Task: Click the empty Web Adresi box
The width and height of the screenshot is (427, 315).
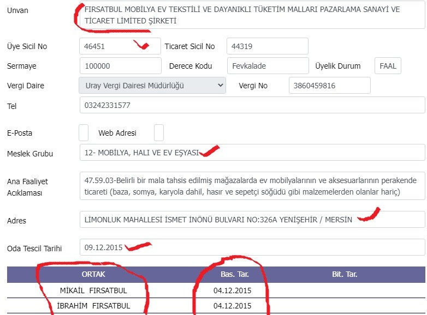Action: point(159,132)
